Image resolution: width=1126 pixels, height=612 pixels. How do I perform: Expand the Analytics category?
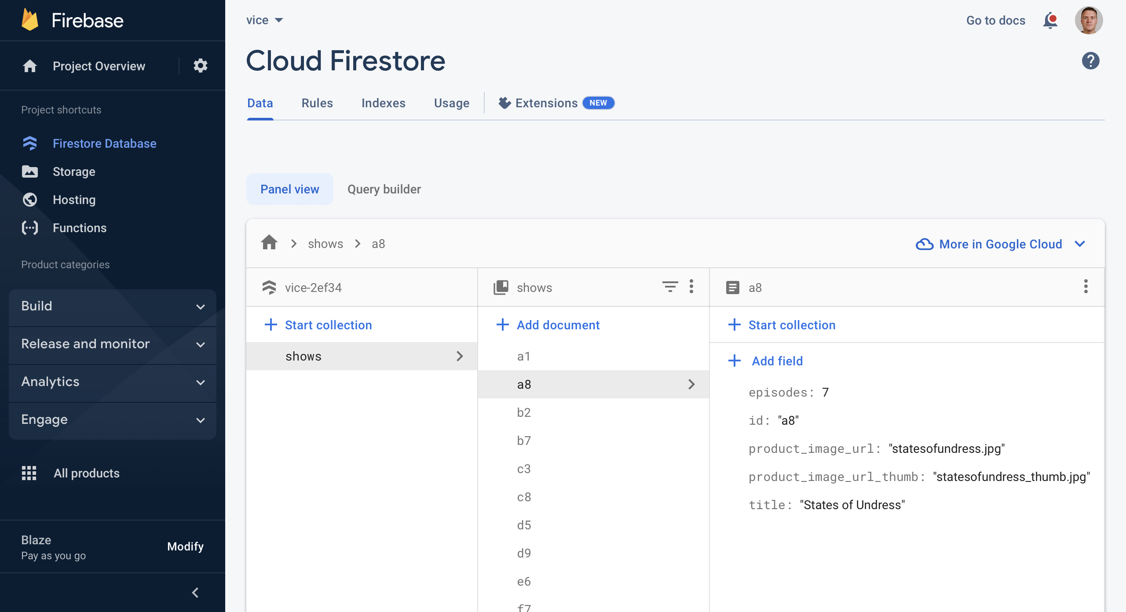point(113,382)
